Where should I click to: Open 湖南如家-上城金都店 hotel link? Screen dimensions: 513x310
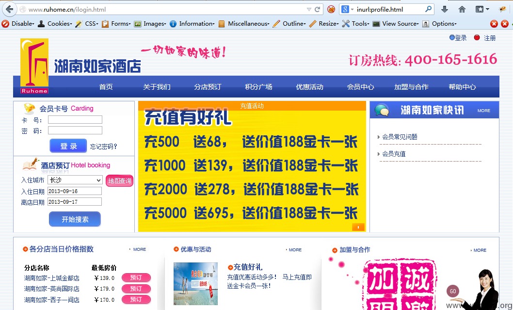point(52,278)
